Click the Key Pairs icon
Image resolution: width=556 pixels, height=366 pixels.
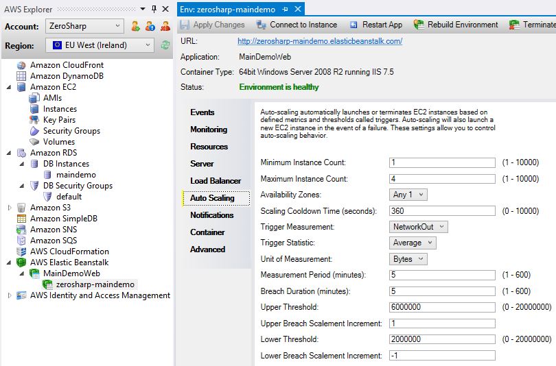click(x=34, y=120)
